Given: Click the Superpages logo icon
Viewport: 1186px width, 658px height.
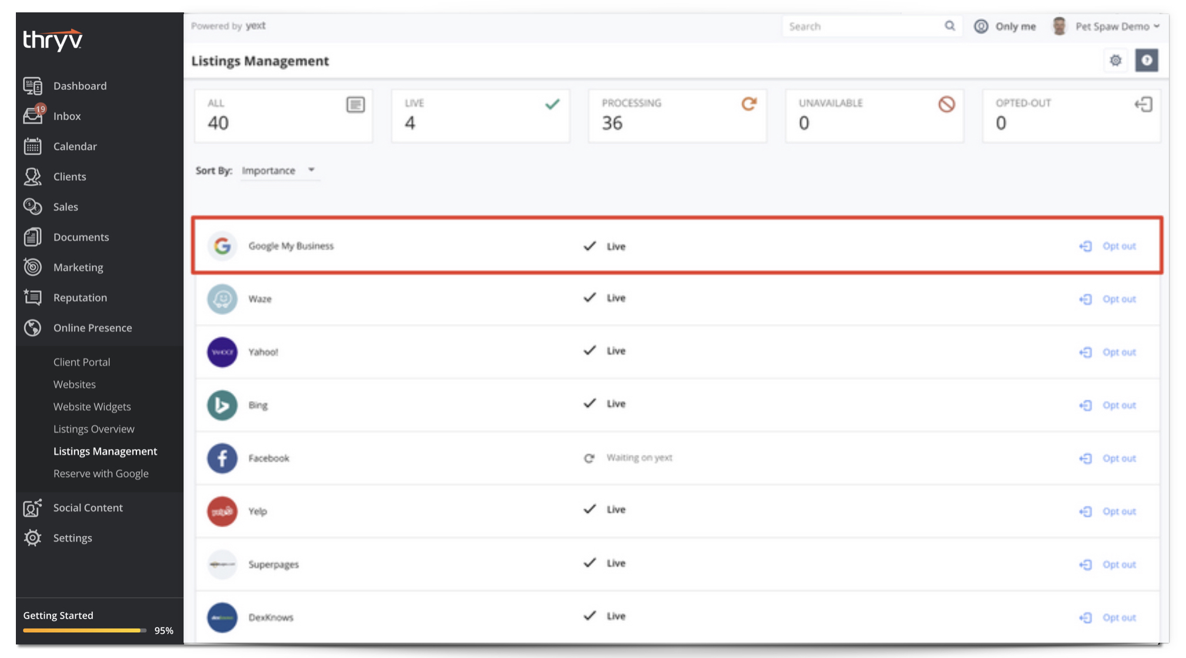Looking at the screenshot, I should [x=222, y=564].
